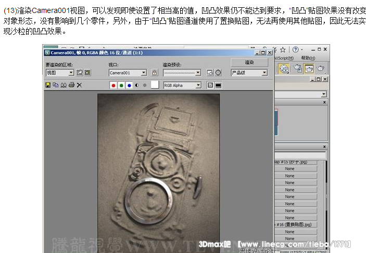
Task: Toggle the red channel display
Action: pyautogui.click(x=113, y=85)
